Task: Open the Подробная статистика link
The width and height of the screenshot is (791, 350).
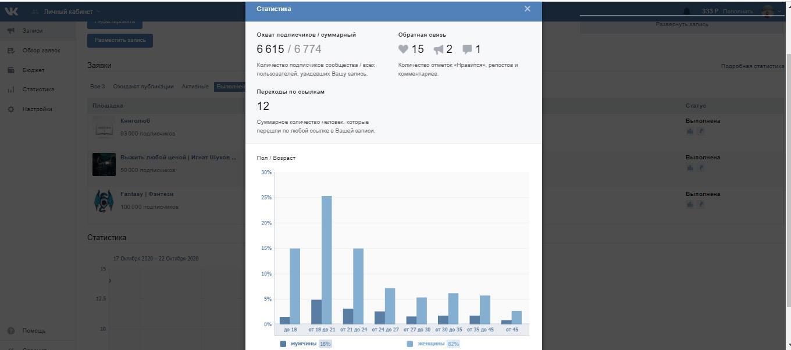Action: (x=752, y=66)
